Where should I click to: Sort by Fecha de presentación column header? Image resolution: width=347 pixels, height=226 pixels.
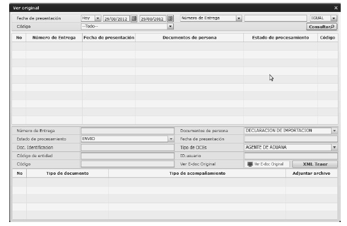tap(109, 38)
